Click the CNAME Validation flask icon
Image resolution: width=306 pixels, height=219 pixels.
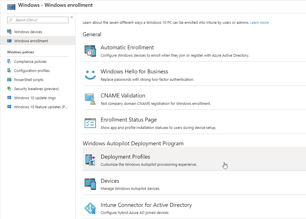coord(90,99)
